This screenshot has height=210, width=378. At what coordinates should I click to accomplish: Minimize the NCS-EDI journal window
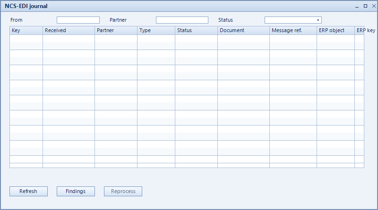(357, 6)
